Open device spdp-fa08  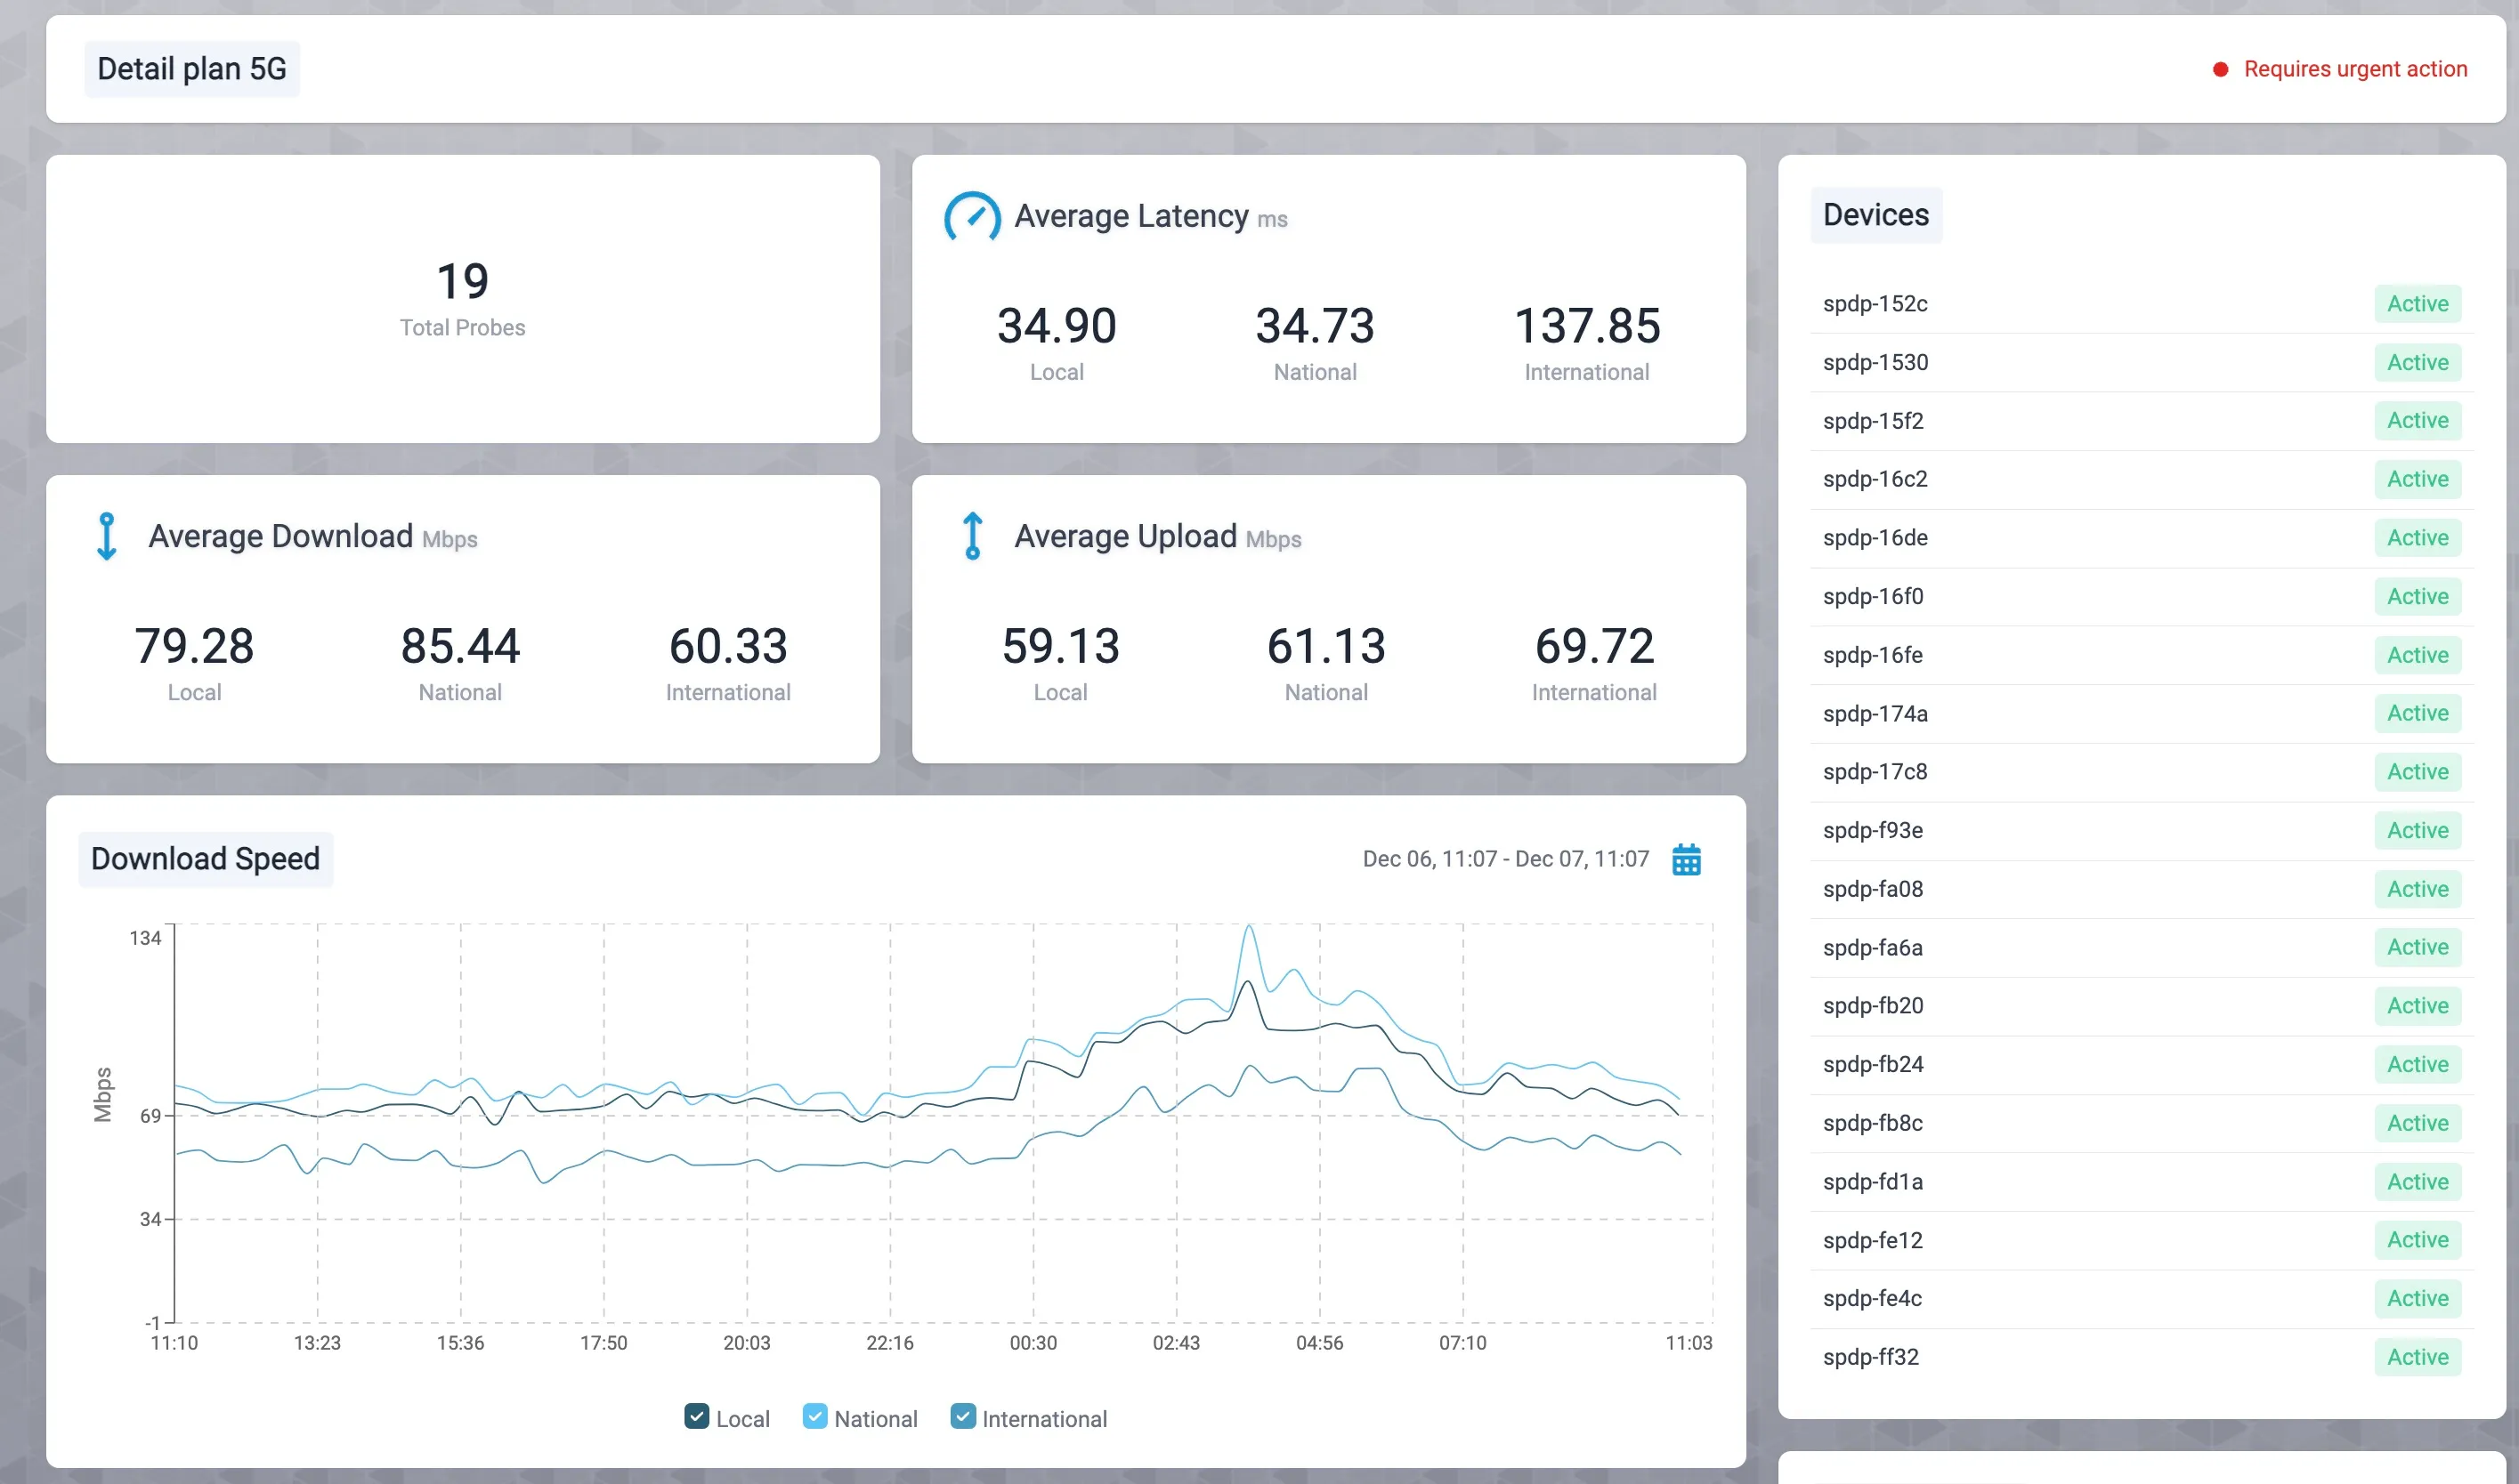coord(2142,889)
